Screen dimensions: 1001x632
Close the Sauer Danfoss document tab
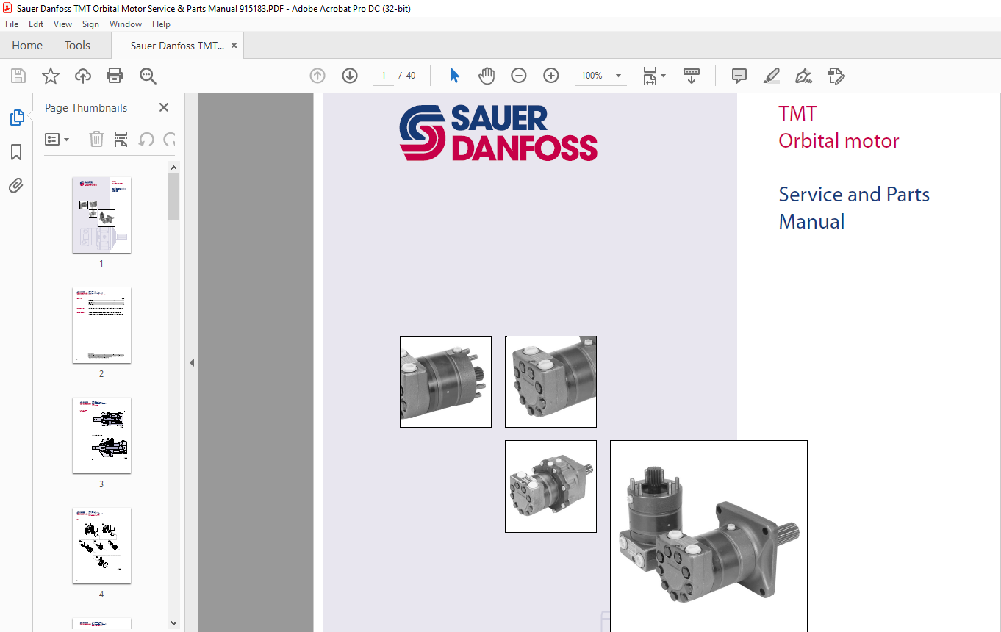coord(234,46)
